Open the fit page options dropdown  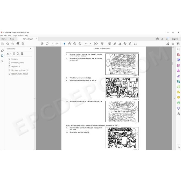tap(96, 44)
